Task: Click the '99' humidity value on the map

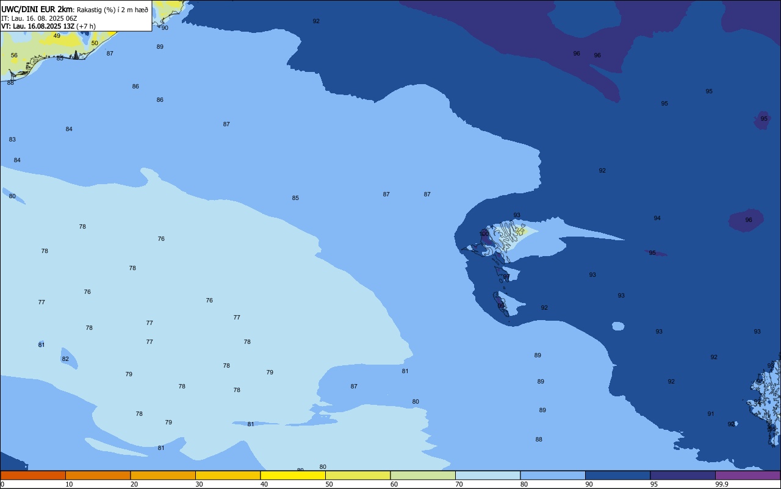Action: coord(501,306)
